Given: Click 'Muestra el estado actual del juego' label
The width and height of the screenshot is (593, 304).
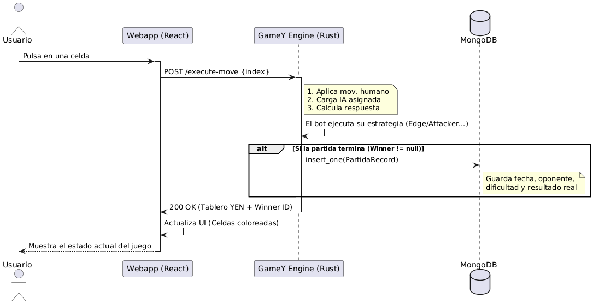Looking at the screenshot, I should [x=90, y=246].
